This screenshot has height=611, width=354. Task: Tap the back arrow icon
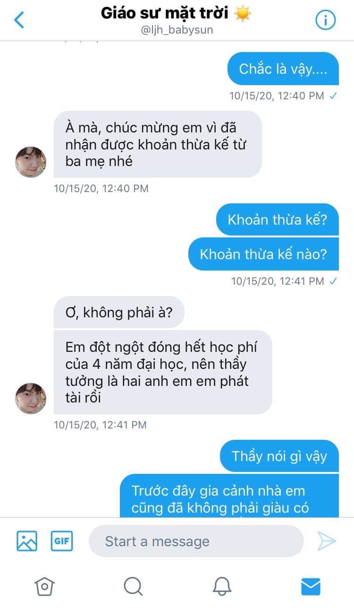pyautogui.click(x=19, y=20)
